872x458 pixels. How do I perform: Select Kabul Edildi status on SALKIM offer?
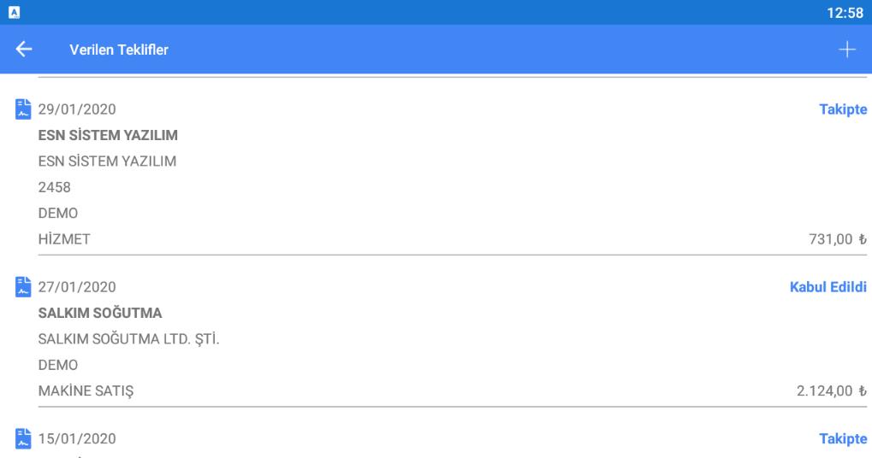pyautogui.click(x=828, y=287)
